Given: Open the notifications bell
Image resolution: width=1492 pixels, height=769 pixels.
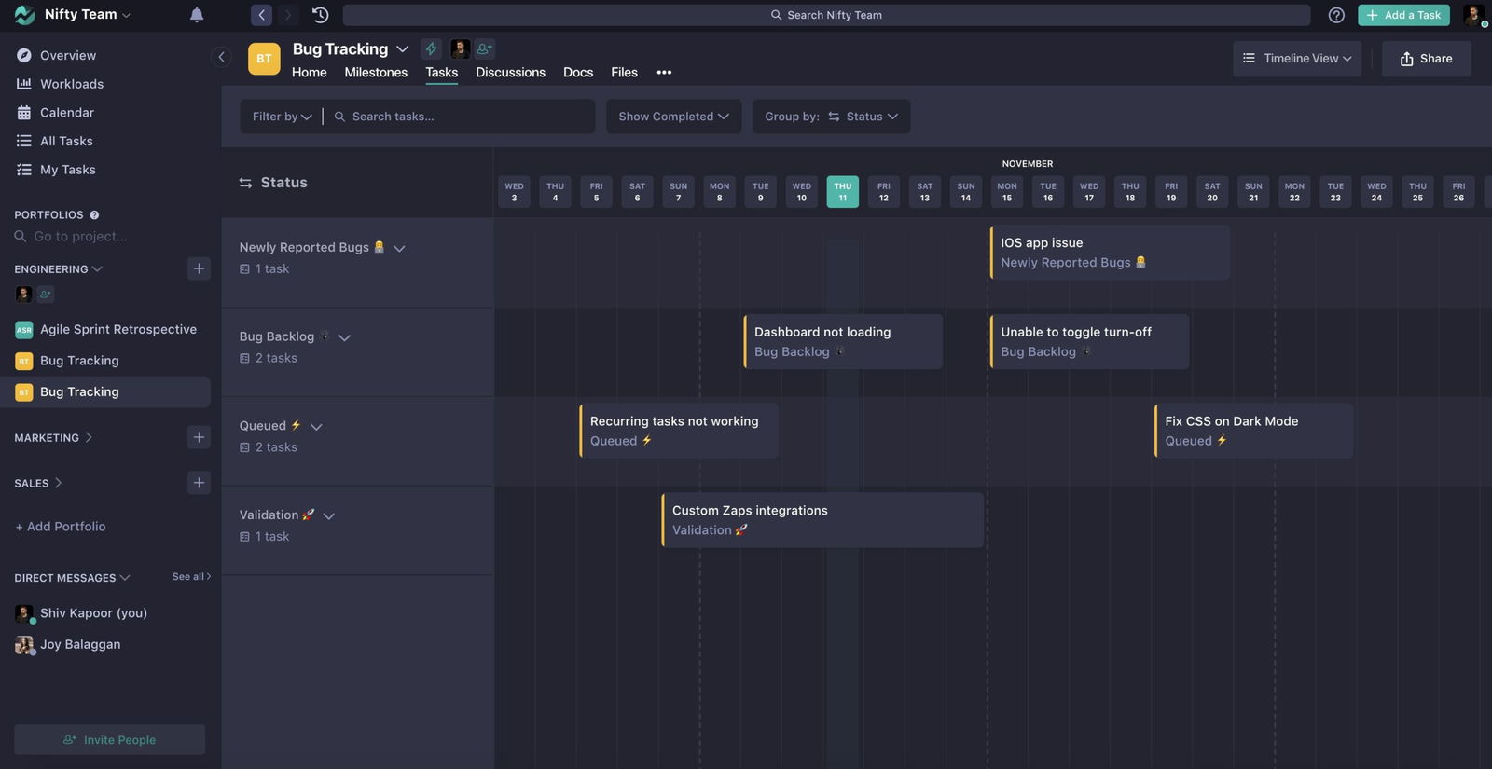Looking at the screenshot, I should pyautogui.click(x=197, y=15).
